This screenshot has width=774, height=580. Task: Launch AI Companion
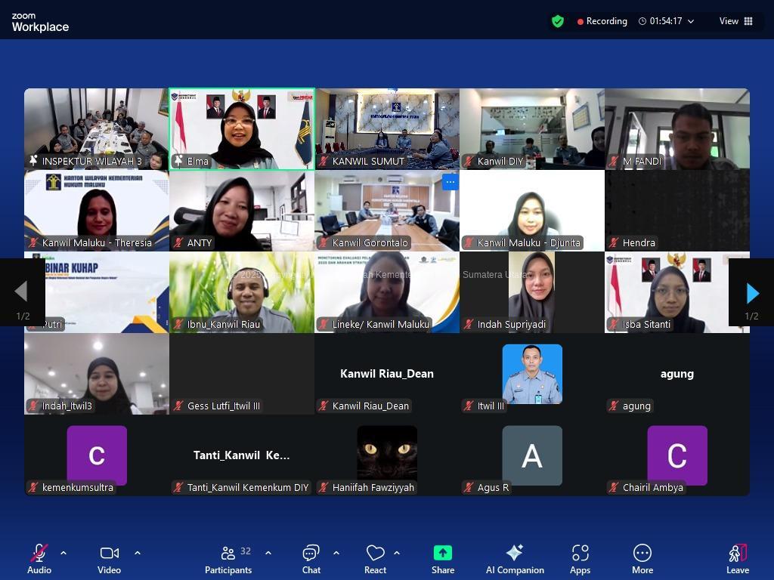tap(515, 560)
